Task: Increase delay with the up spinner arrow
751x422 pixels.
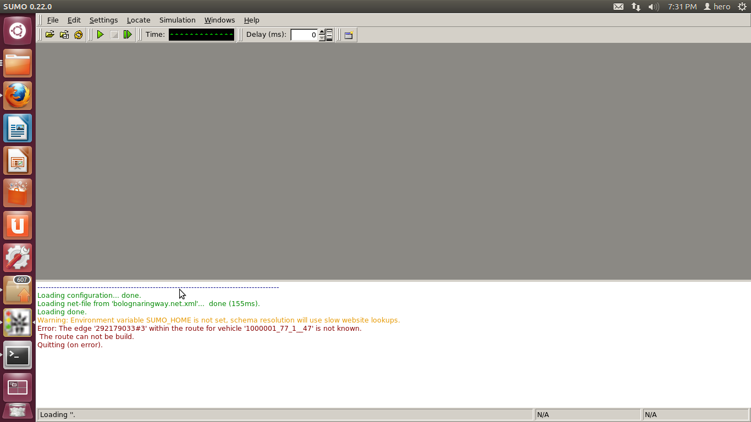Action: 322,32
